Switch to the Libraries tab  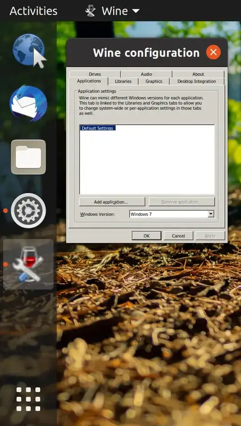point(123,81)
